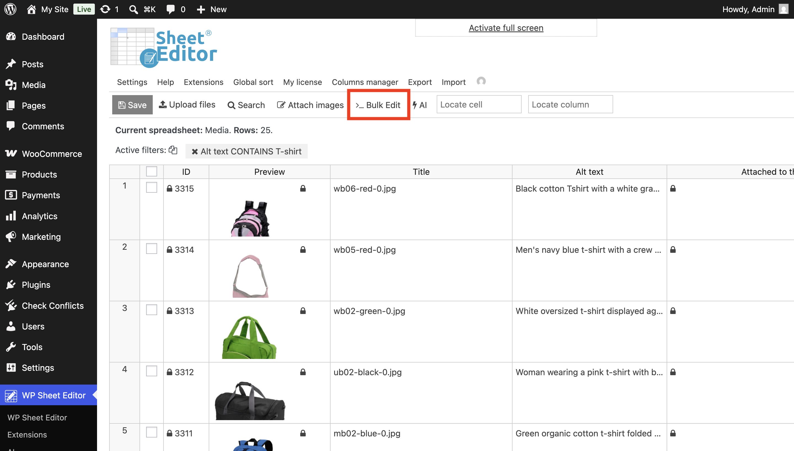Click the green bag preview thumbnail
This screenshot has height=451, width=794.
tap(249, 337)
